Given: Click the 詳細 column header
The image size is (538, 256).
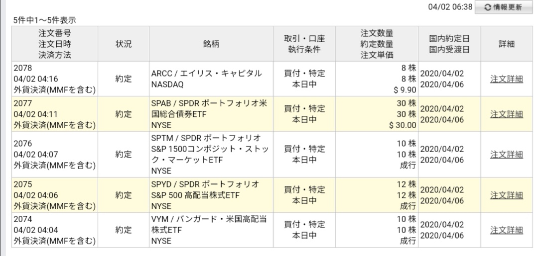Looking at the screenshot, I should [507, 44].
